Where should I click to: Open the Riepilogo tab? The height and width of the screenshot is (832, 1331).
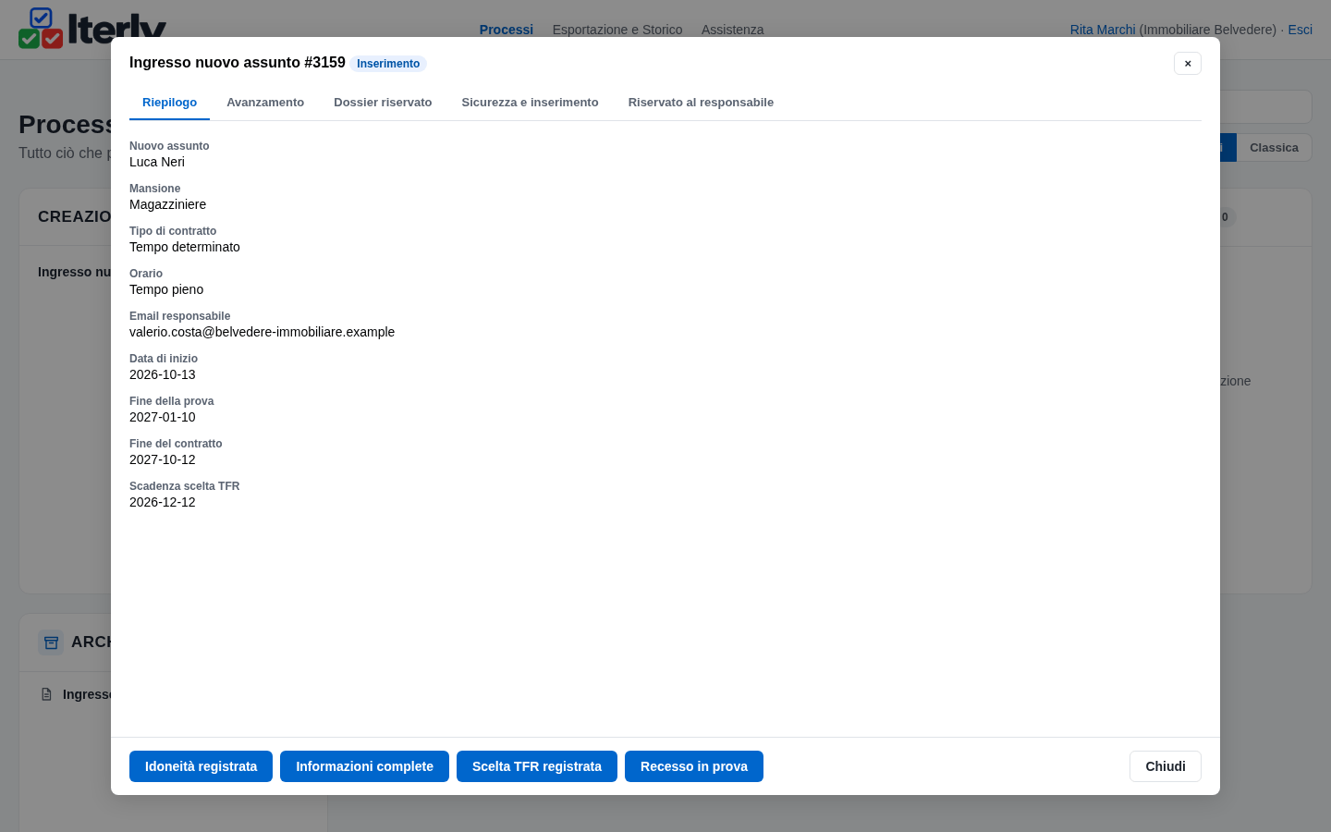click(169, 103)
